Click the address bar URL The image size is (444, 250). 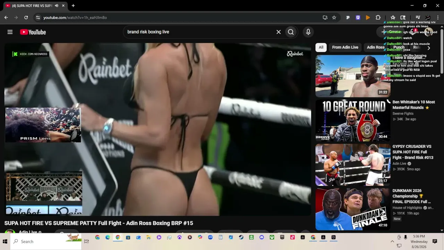[x=75, y=18]
